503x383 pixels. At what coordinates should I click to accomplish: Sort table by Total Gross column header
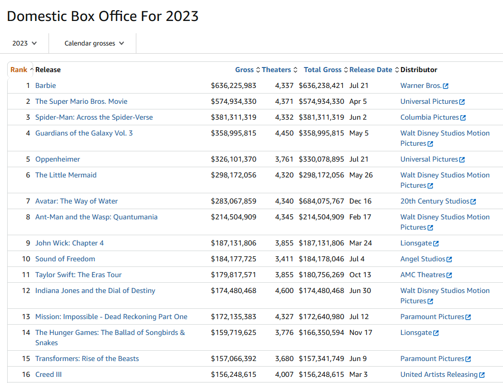(322, 70)
